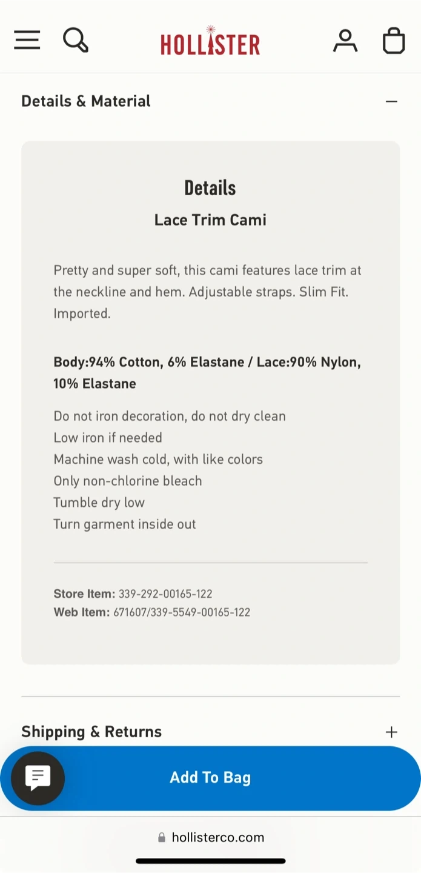Image resolution: width=421 pixels, height=873 pixels.
Task: Tap the Shipping & Returns section label
Action: coord(91,732)
